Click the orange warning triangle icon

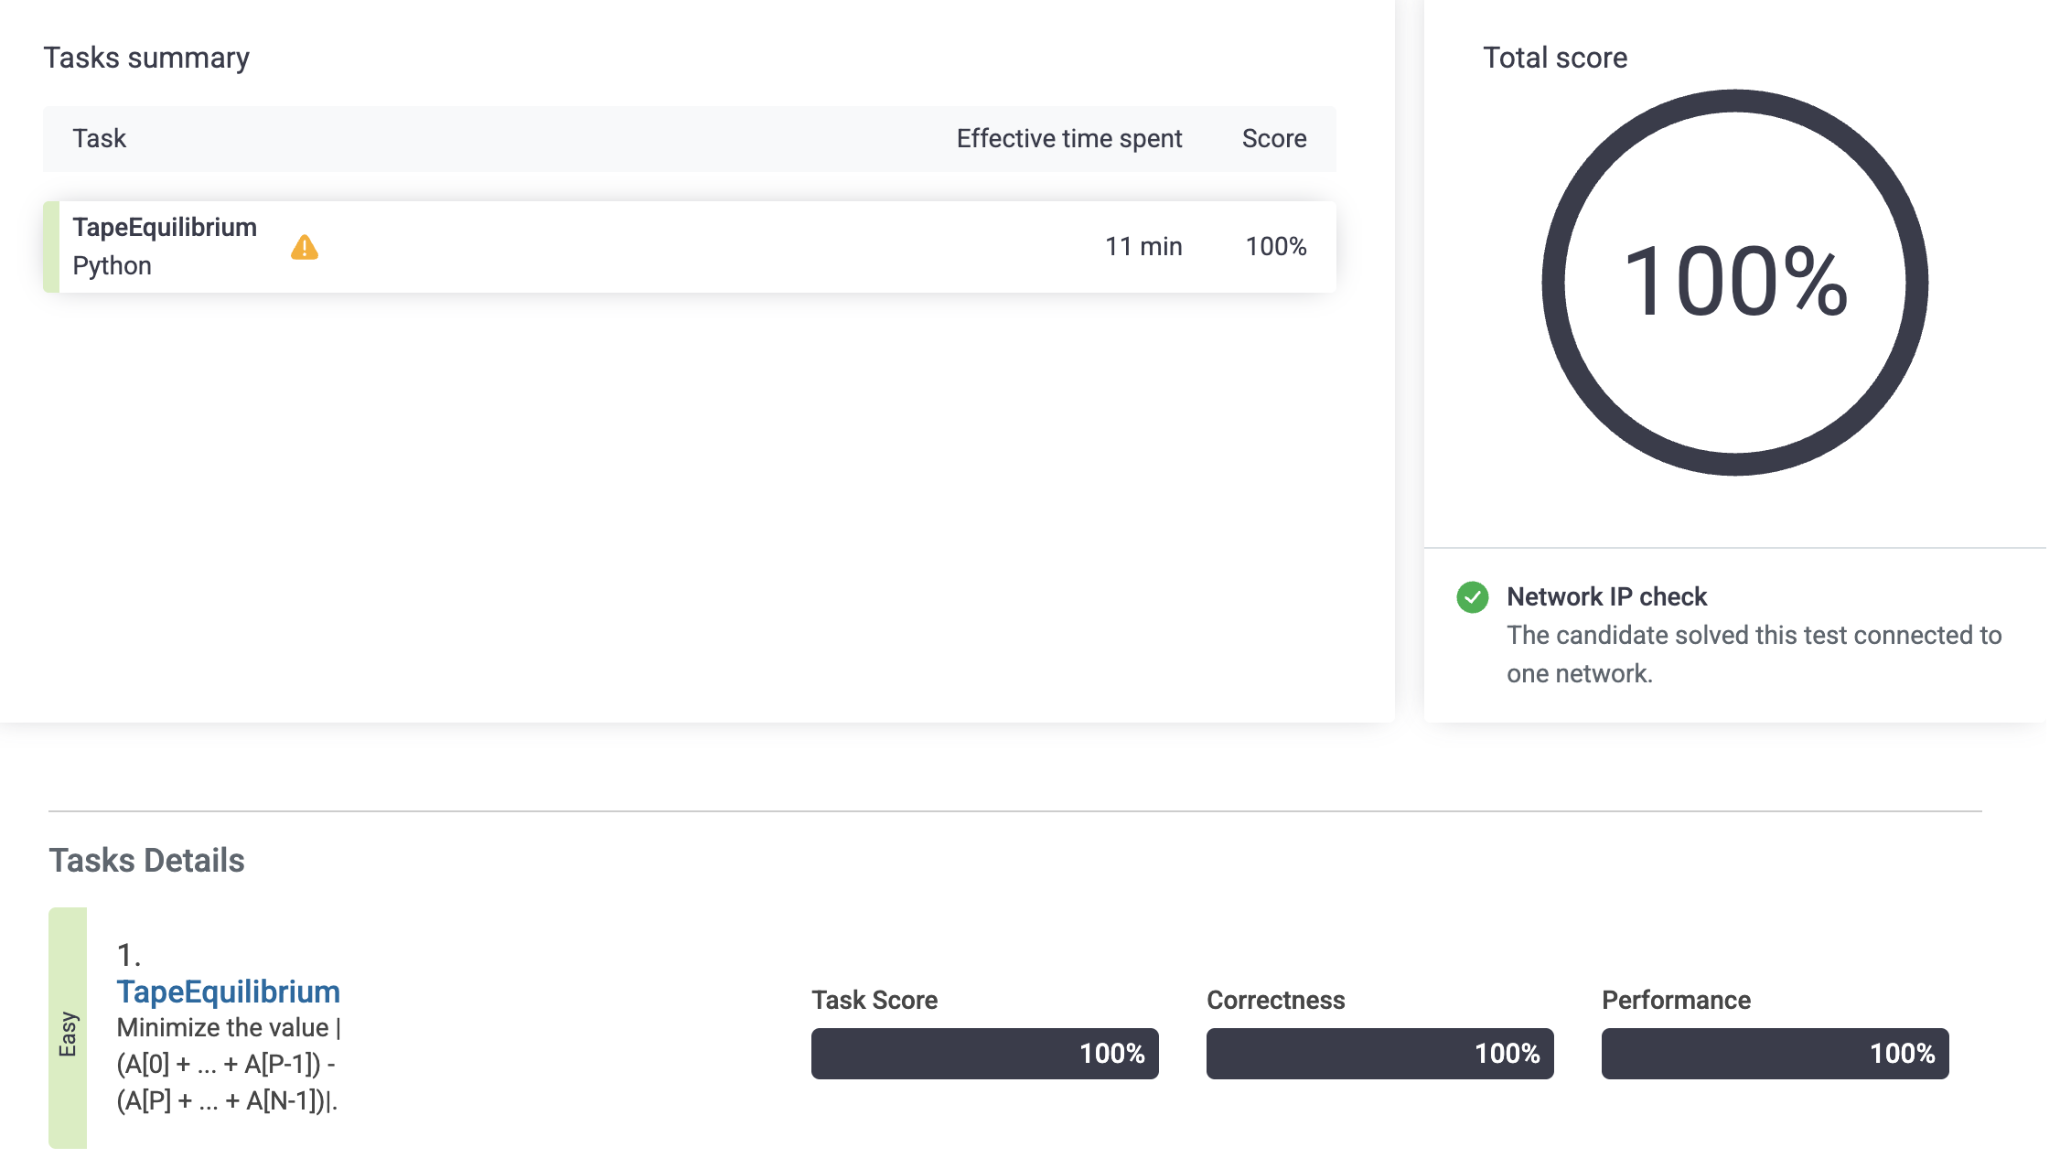[x=305, y=247]
